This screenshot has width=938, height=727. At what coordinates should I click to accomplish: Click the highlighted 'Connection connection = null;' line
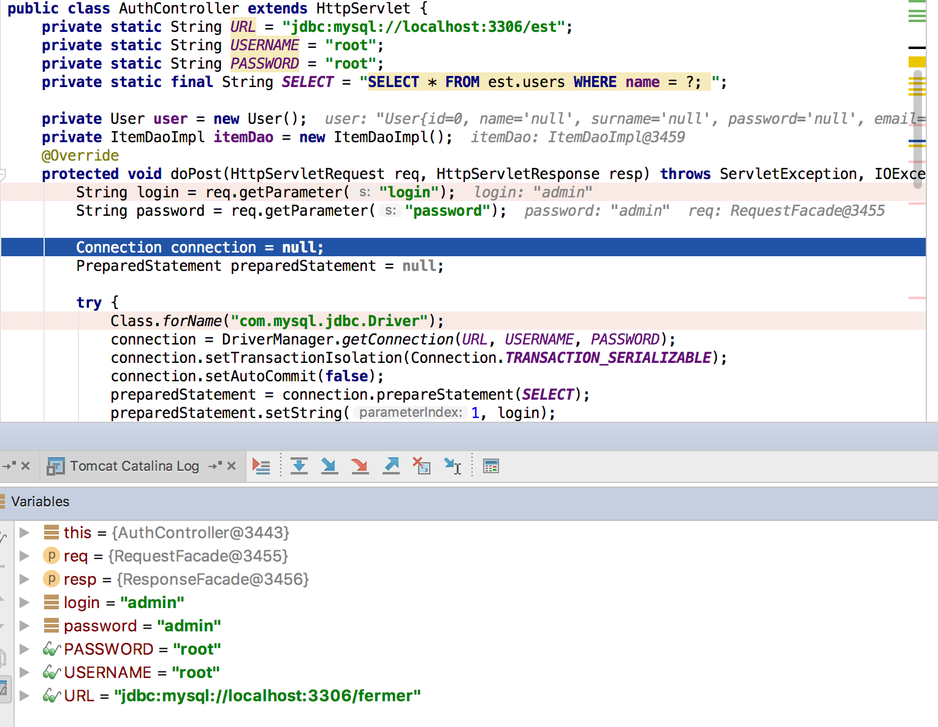point(463,247)
